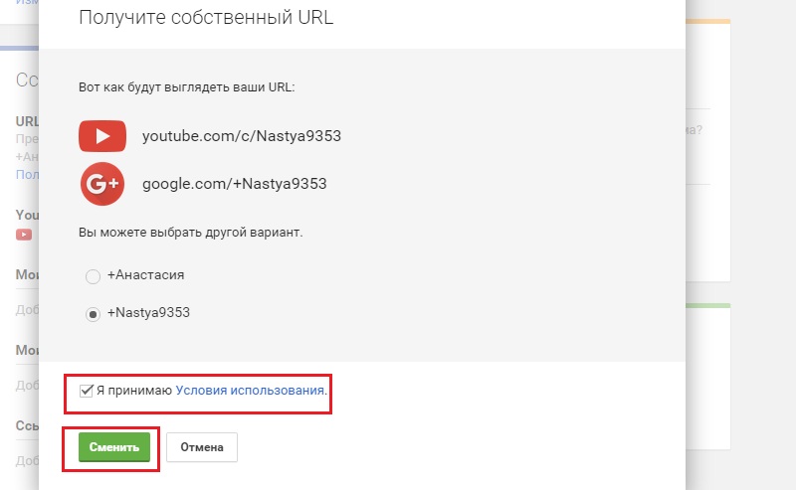This screenshot has width=796, height=490.
Task: Click the text Вы можете выбрать другой вариант
Action: point(190,233)
